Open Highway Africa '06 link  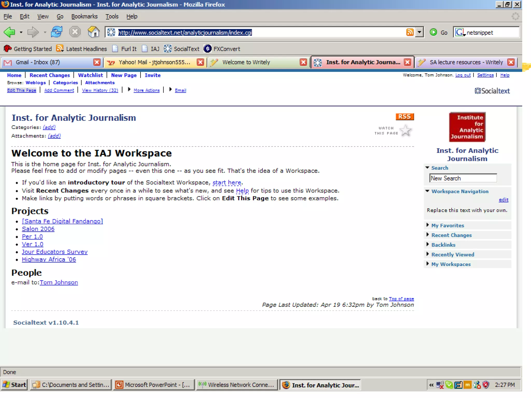[49, 259]
